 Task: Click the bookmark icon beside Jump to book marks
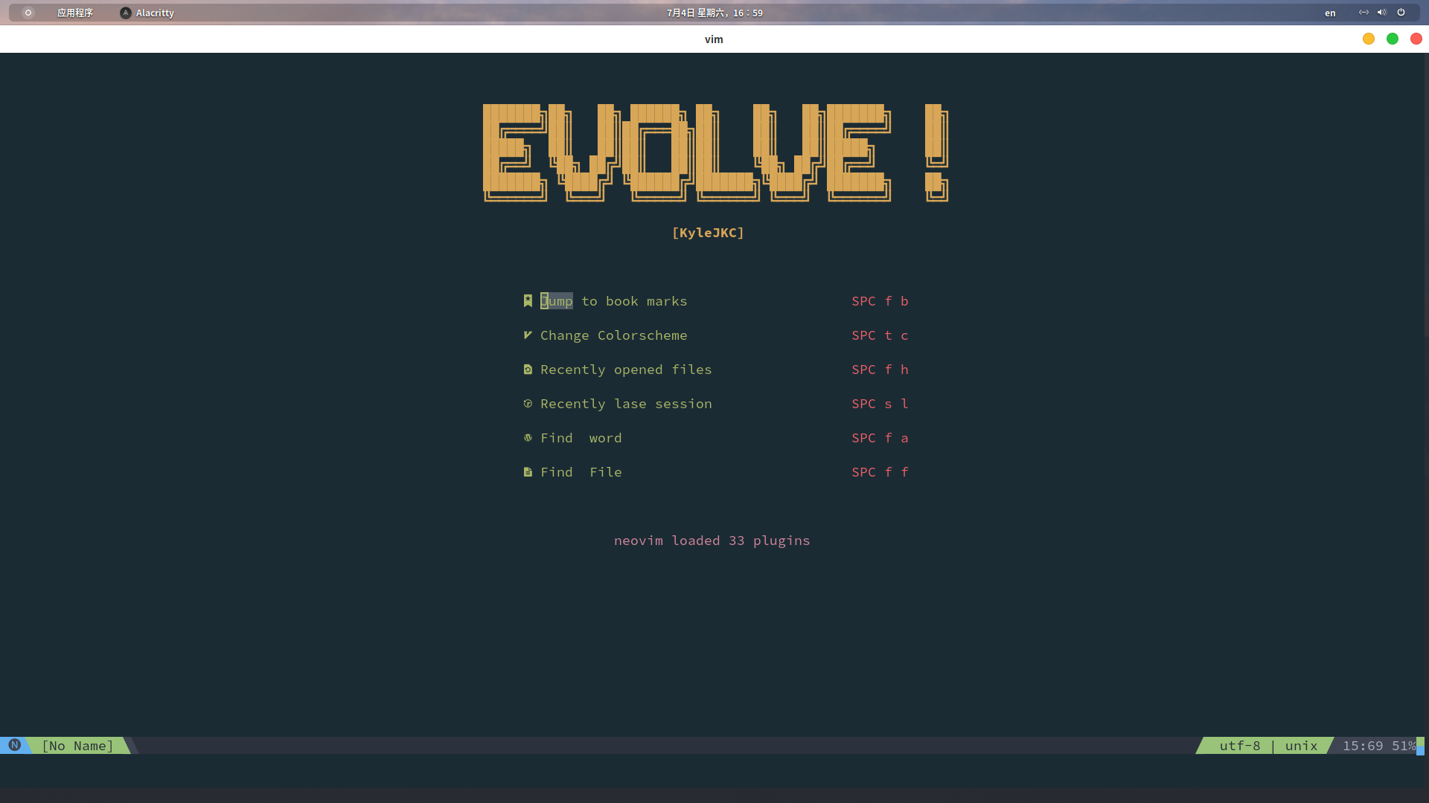(528, 301)
